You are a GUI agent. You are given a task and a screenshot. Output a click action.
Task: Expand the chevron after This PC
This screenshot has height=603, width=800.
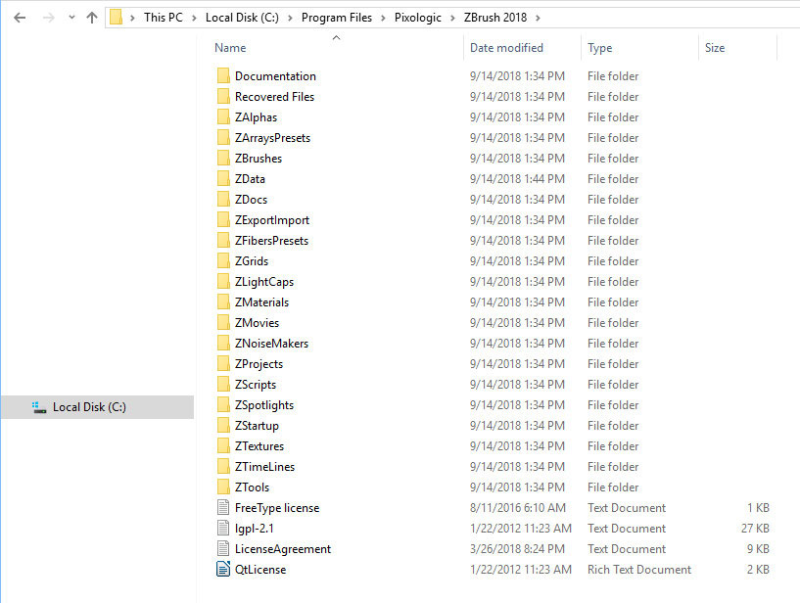point(195,18)
